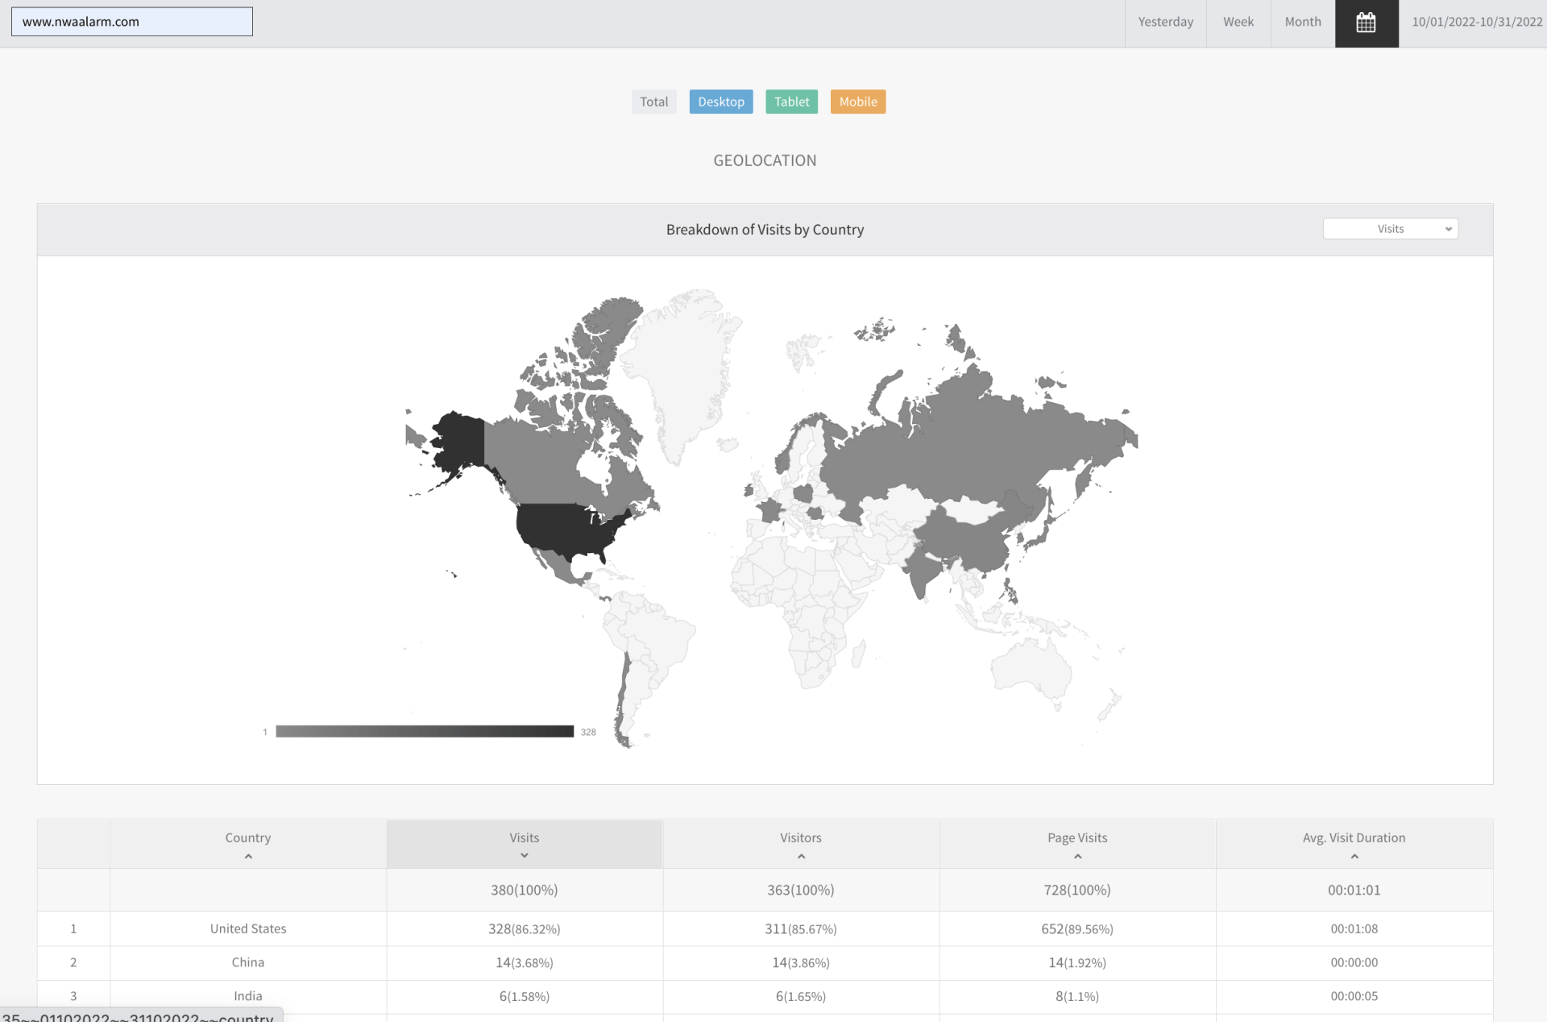Open the Visits metric dropdown
The image size is (1547, 1022).
1390,229
